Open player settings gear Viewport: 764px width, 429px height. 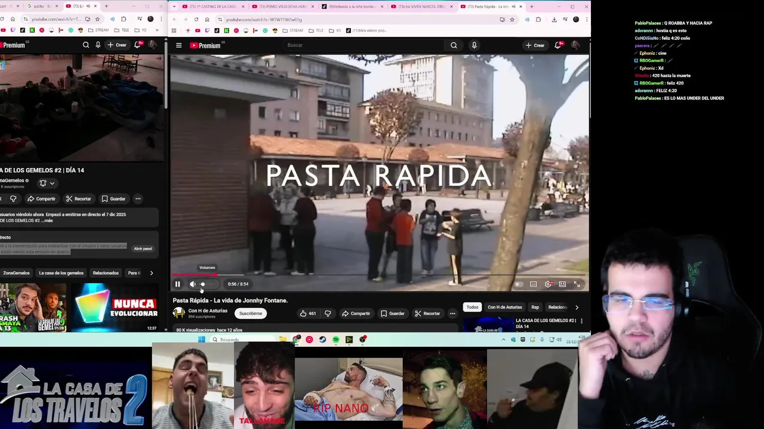[548, 284]
